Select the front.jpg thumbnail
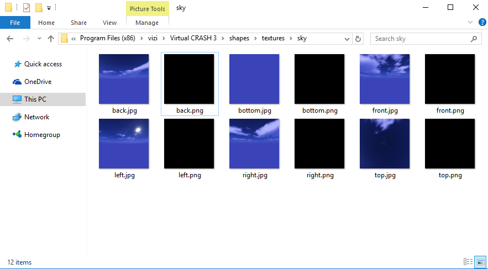This screenshot has width=488, height=269. (385, 79)
